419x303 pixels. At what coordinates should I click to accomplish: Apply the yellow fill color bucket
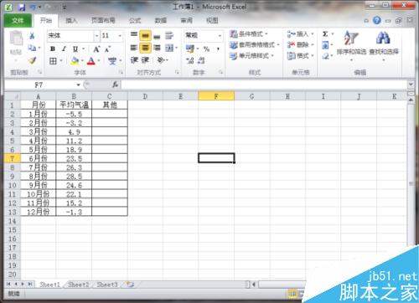click(x=75, y=61)
